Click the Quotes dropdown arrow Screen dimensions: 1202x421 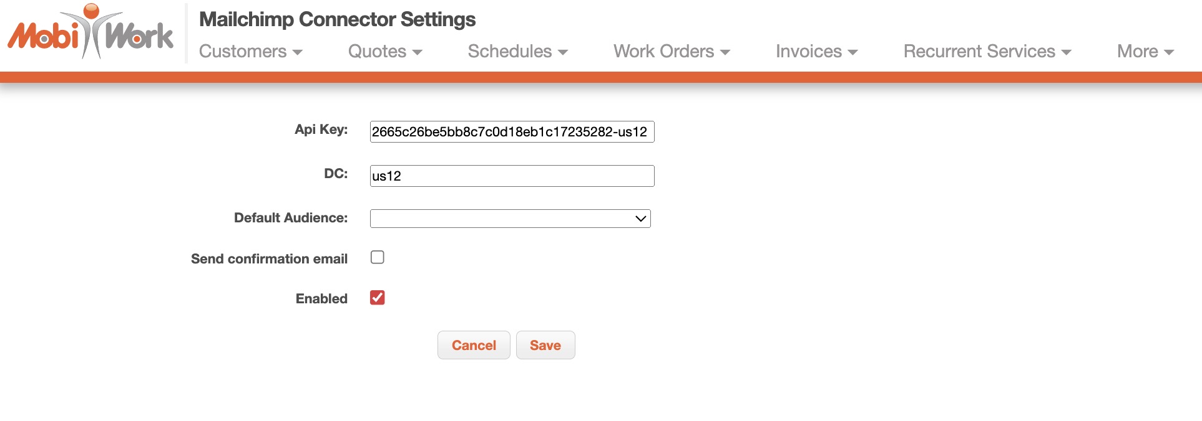coord(418,52)
